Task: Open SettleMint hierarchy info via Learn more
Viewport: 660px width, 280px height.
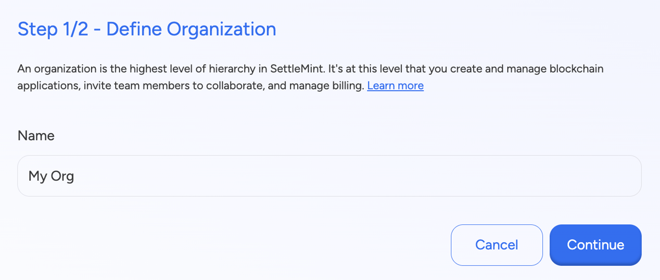Action: [395, 85]
